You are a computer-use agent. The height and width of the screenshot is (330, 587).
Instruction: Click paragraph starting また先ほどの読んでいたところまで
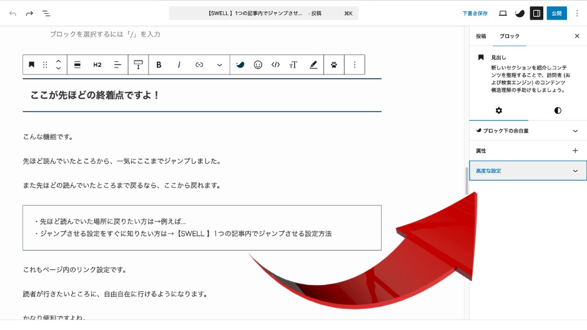122,186
